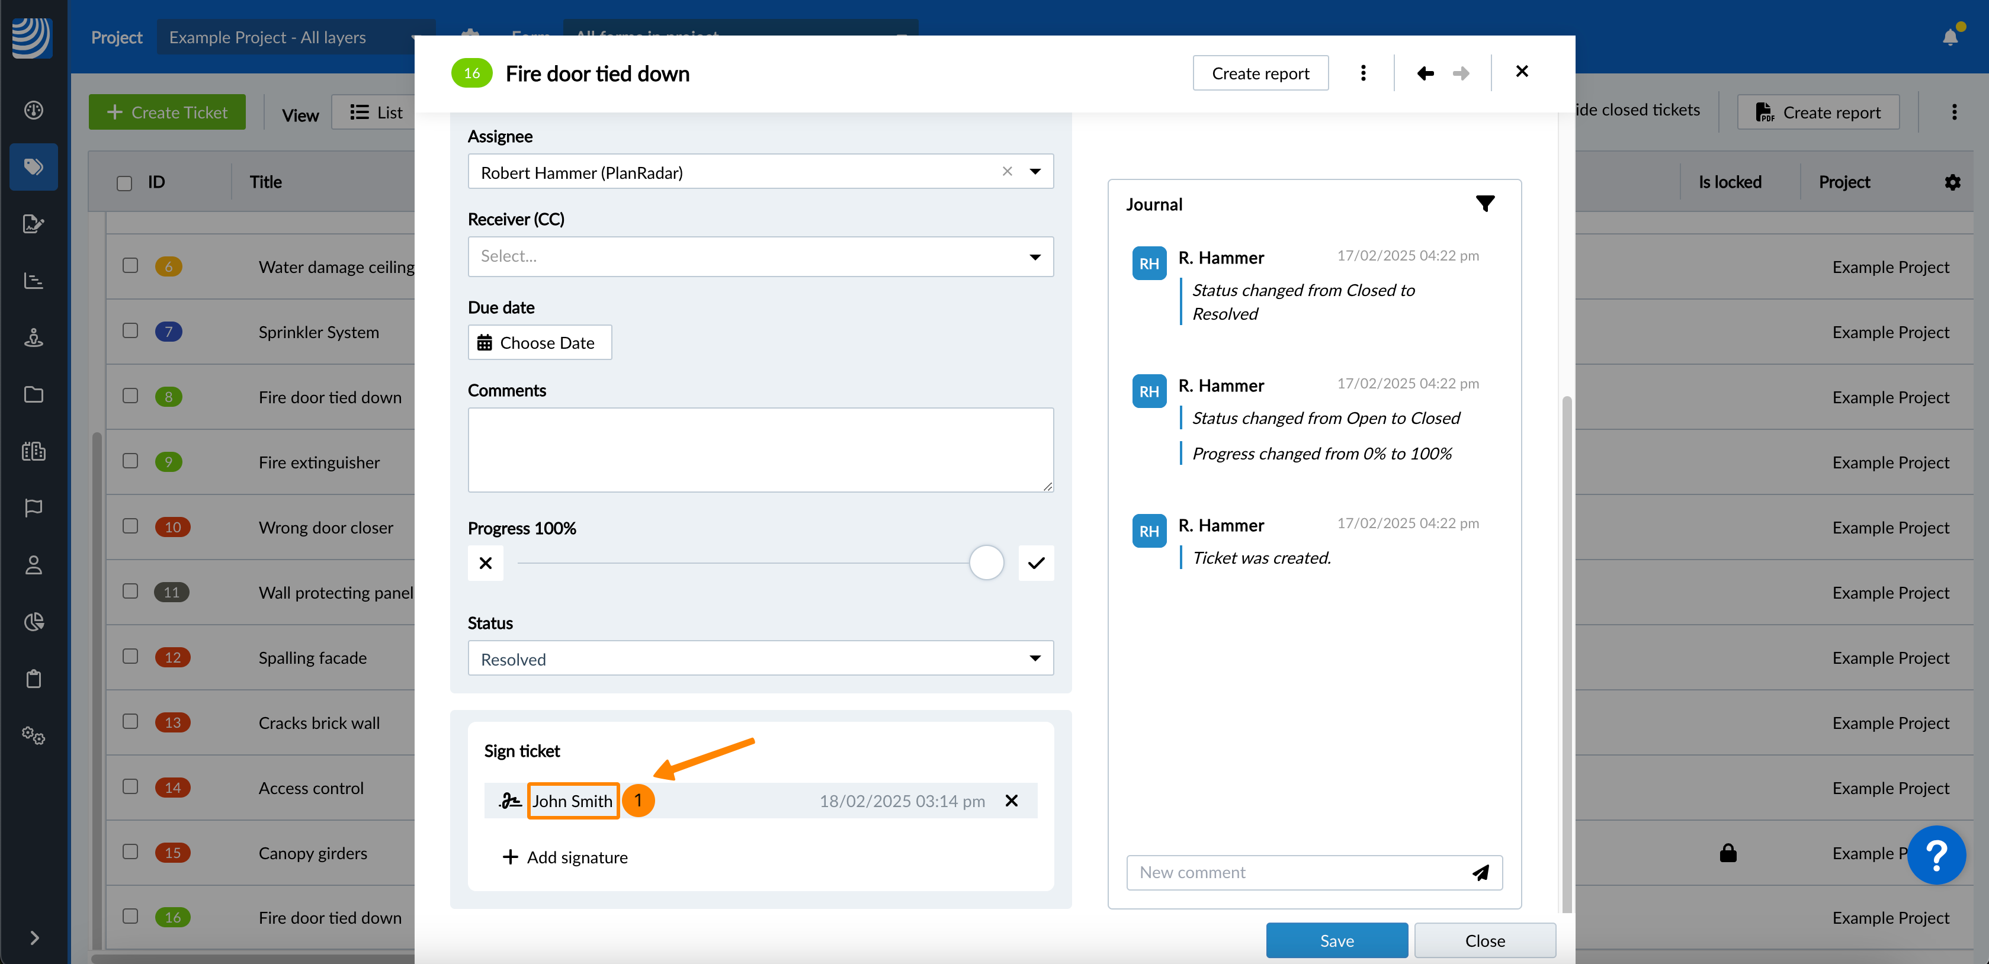Screen dimensions: 1989x964
Task: Click the Progress slider handle
Action: click(986, 563)
